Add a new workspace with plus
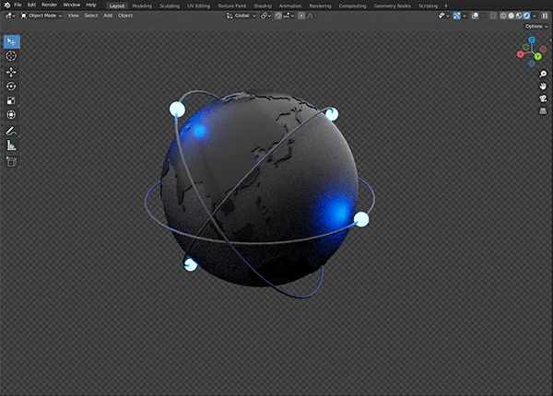 pos(446,6)
